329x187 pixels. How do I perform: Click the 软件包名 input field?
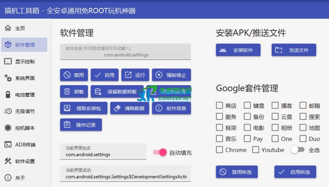126,52
